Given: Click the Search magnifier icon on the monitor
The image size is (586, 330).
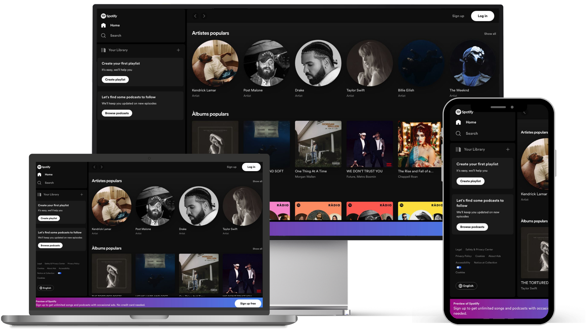Looking at the screenshot, I should coord(103,35).
